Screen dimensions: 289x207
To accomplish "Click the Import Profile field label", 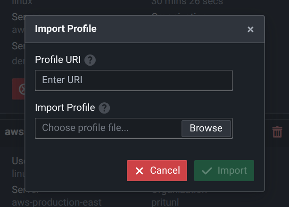I will coord(65,108).
